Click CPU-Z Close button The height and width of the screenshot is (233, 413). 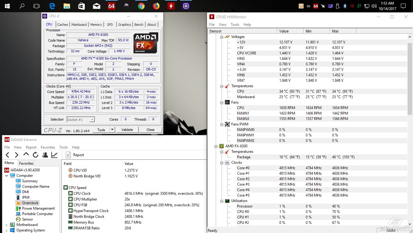point(150,130)
